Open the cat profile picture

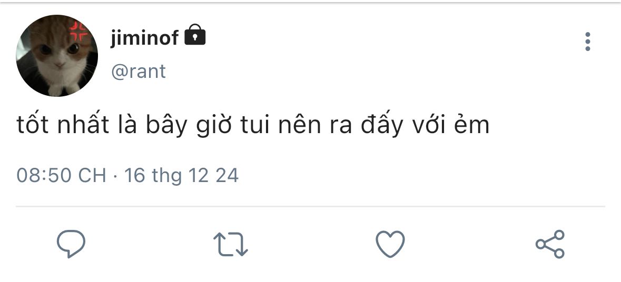pos(57,56)
